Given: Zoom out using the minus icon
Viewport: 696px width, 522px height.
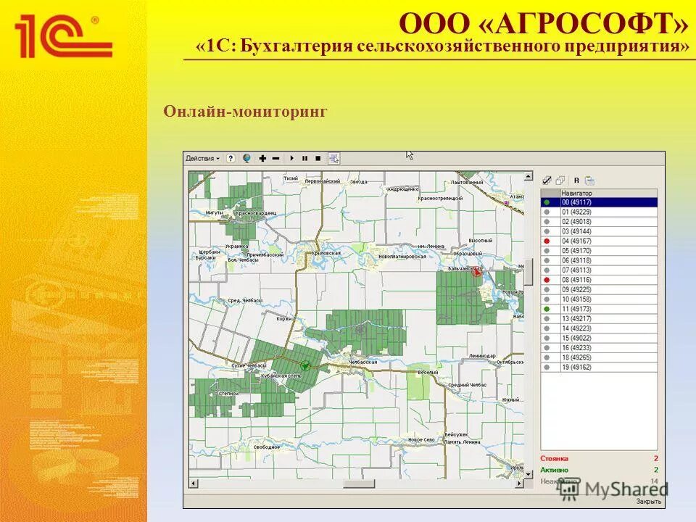Looking at the screenshot, I should pyautogui.click(x=276, y=158).
